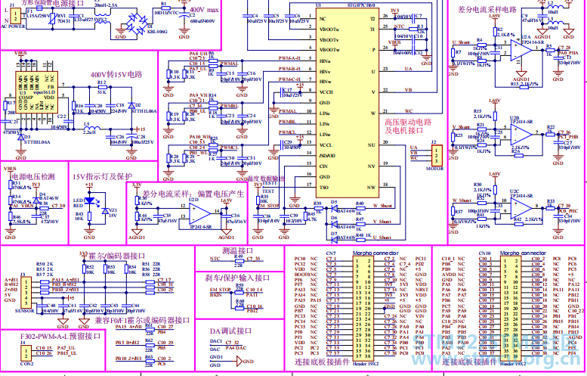Select the 'PWM-B-H' net label

pos(289,69)
